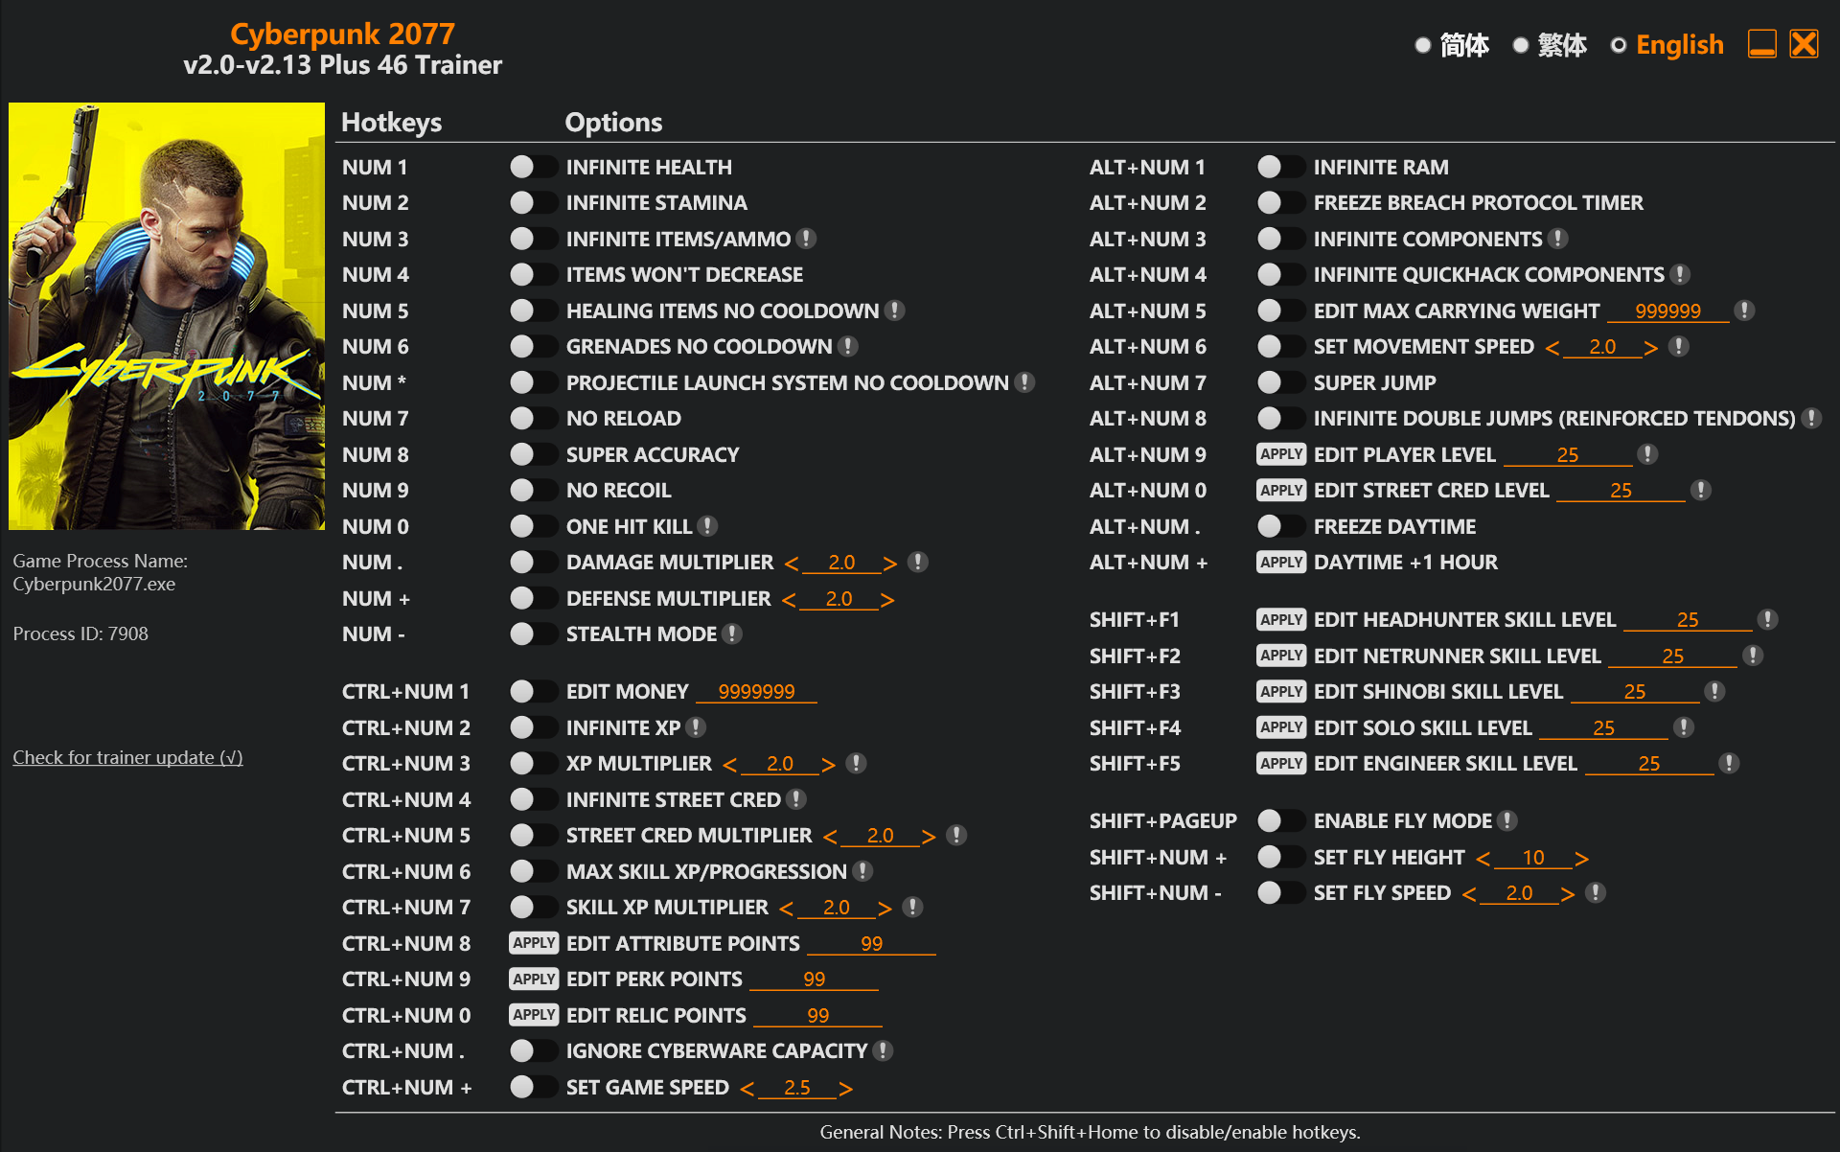Click APPLY for EDIT PERK POINTS

click(x=534, y=979)
